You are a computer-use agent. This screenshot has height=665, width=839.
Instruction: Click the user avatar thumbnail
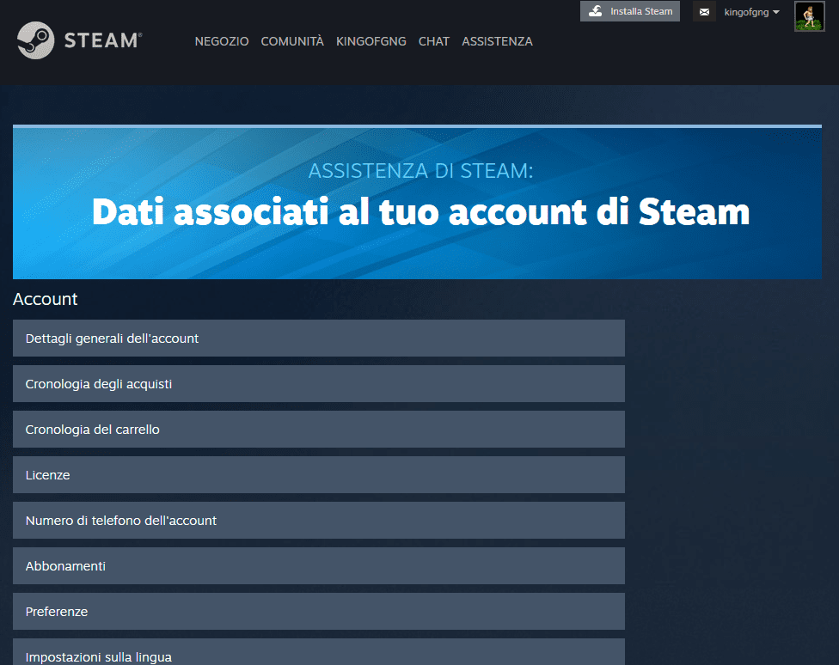(x=809, y=16)
